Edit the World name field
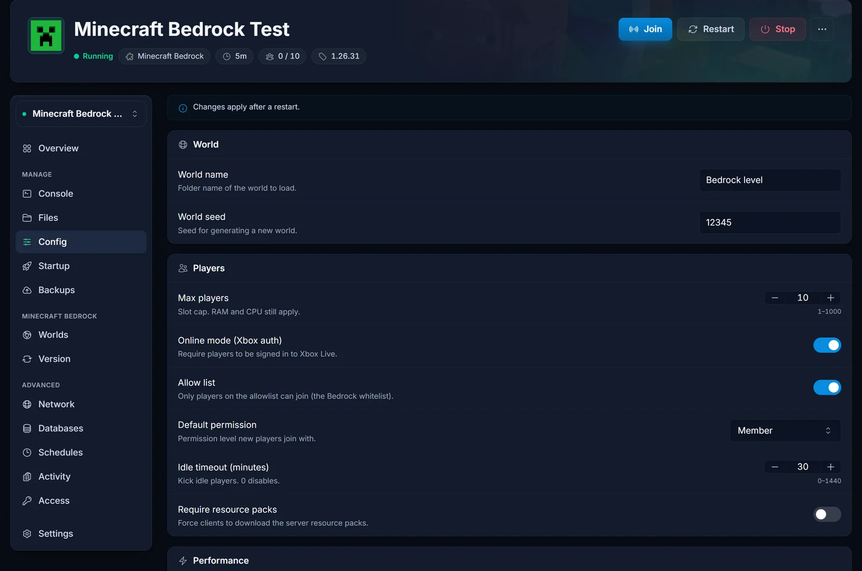This screenshot has width=862, height=571. [x=770, y=180]
